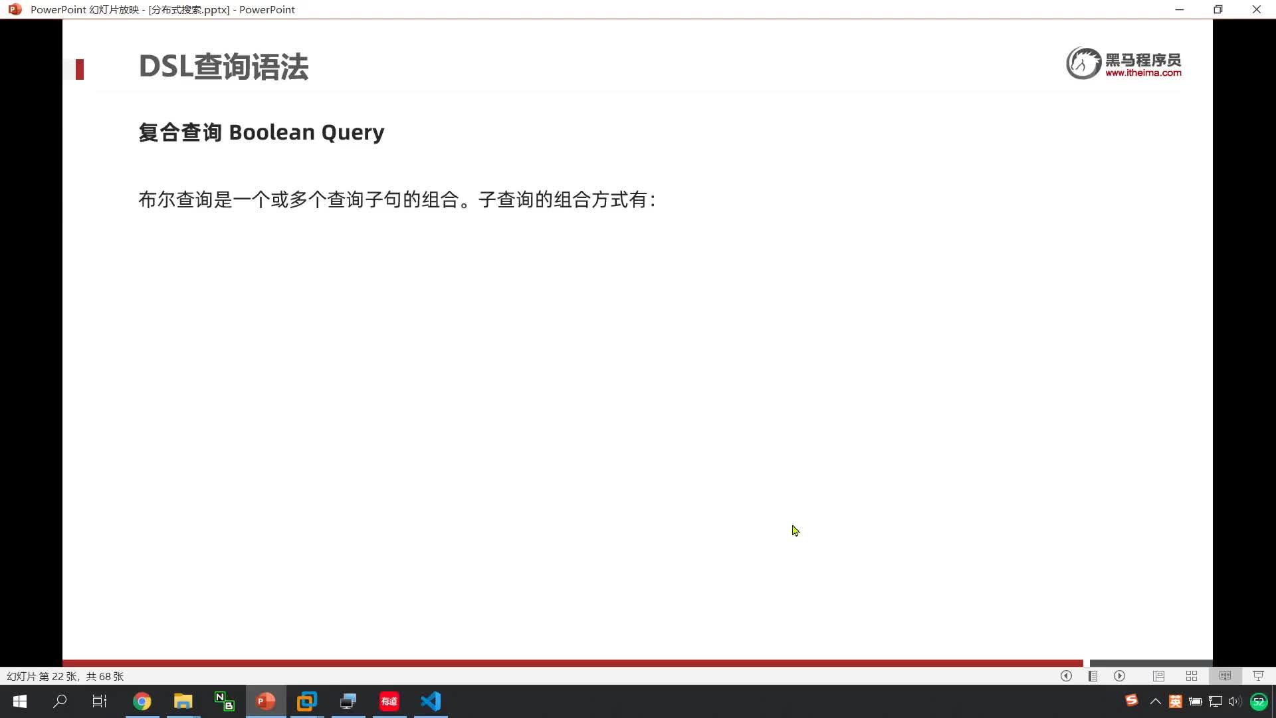Switch to Normal view icon
The height and width of the screenshot is (718, 1276).
tap(1158, 675)
